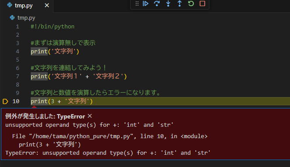Click the Step Over debug icon

click(157, 3)
